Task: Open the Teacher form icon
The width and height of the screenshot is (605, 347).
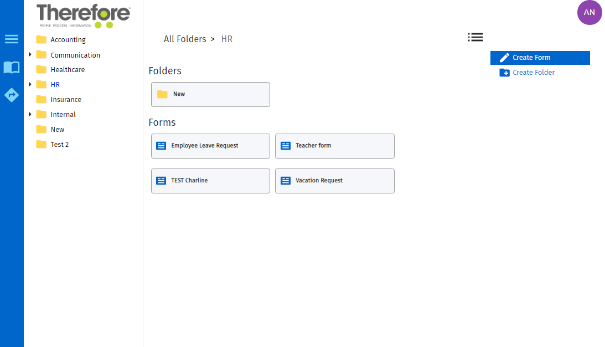Action: click(x=286, y=145)
